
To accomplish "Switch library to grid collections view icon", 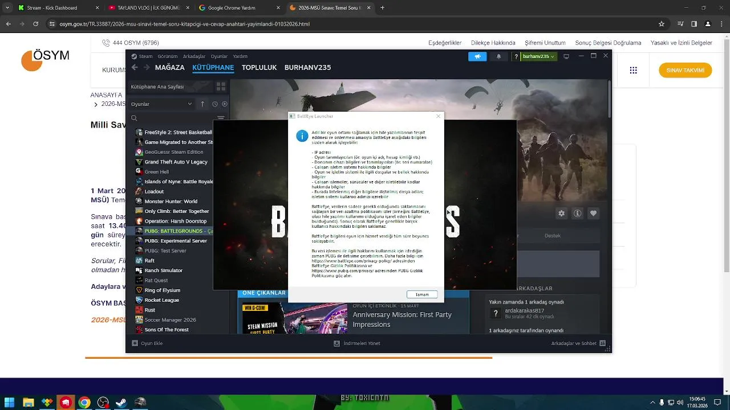I will [221, 87].
